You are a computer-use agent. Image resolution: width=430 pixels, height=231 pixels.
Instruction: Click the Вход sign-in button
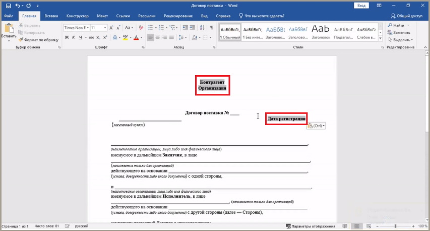361,6
